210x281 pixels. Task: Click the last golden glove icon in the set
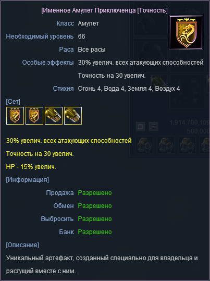(73, 116)
